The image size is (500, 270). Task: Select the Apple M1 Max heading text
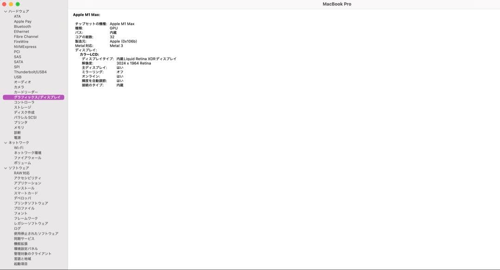point(87,15)
